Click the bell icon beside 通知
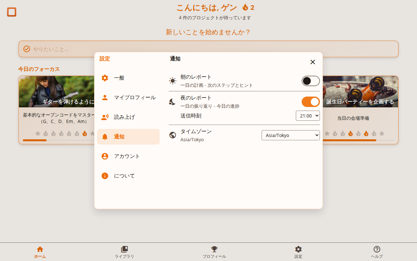417x261 pixels. (x=105, y=137)
